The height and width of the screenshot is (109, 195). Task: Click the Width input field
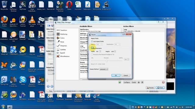pos(97,51)
